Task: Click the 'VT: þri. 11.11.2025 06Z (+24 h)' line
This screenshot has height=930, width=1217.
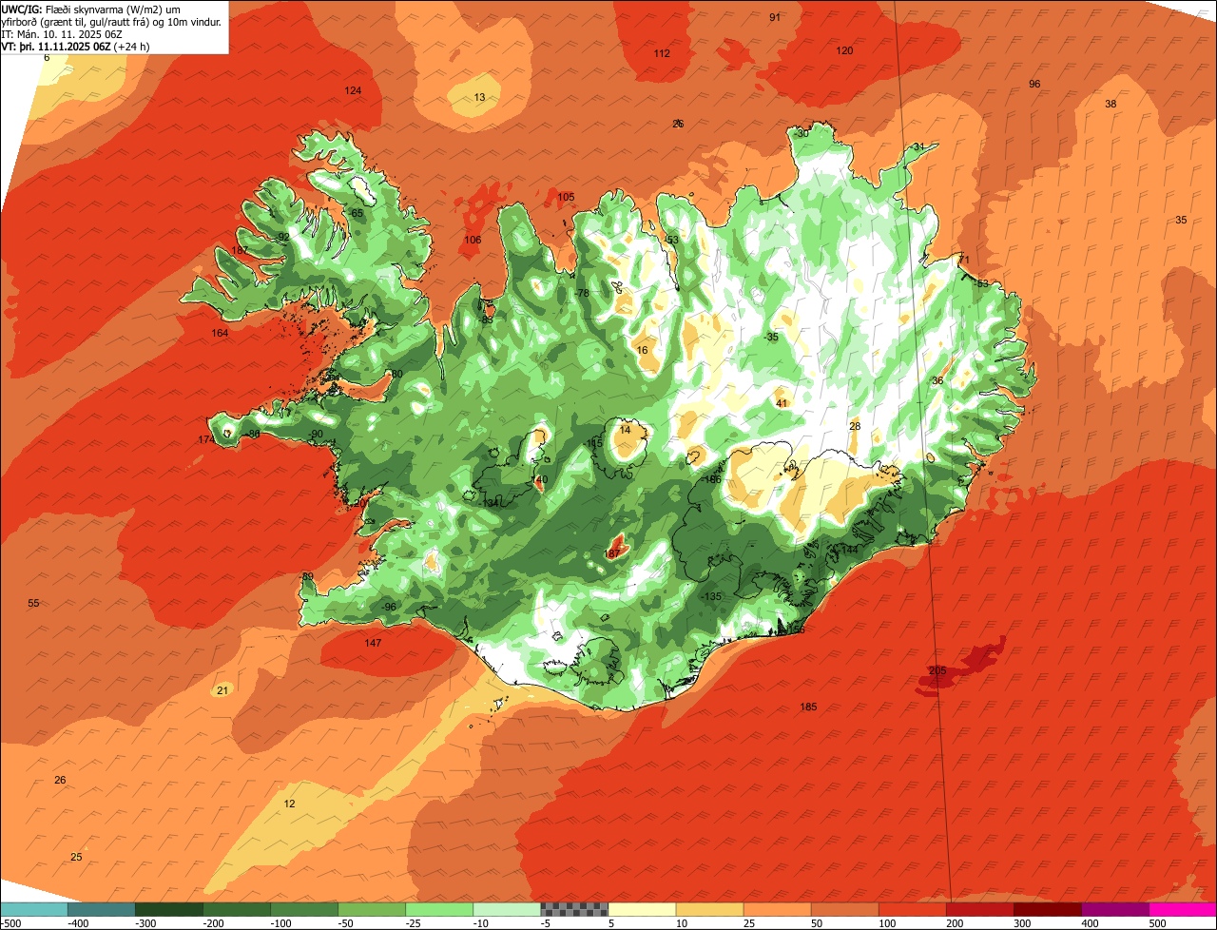Action: tap(75, 46)
